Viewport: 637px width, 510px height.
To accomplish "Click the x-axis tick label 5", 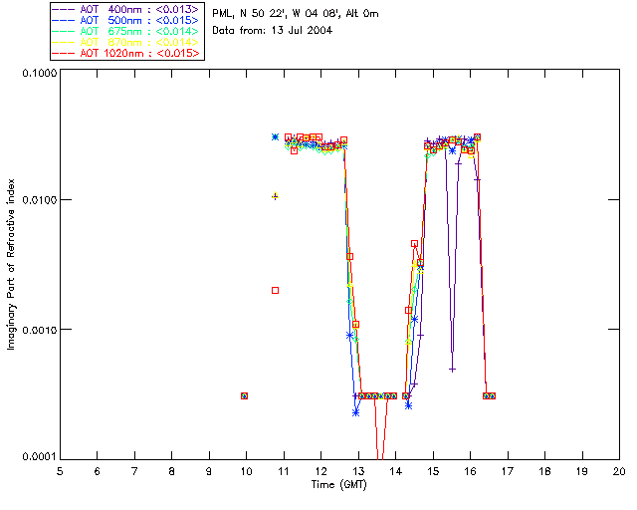I will pyautogui.click(x=60, y=471).
